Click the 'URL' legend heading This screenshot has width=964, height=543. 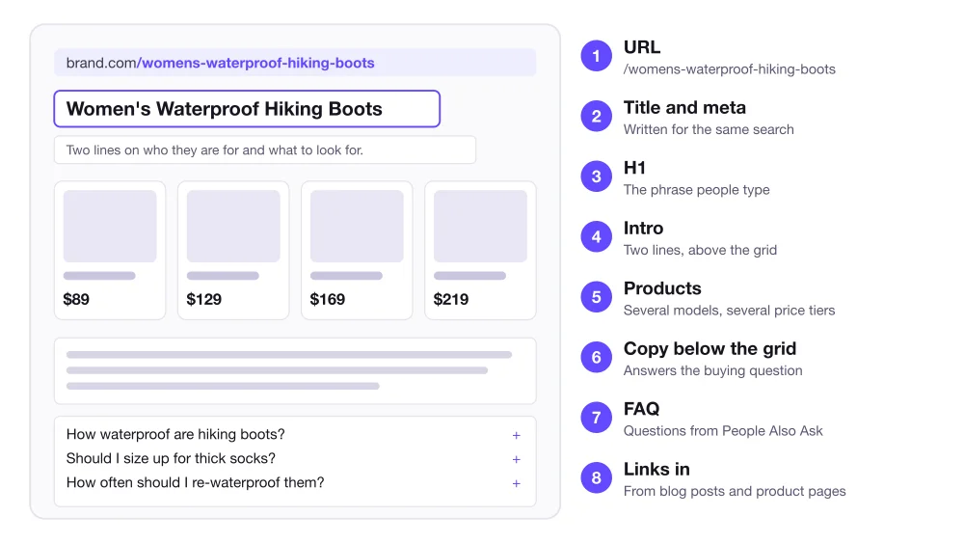(642, 47)
